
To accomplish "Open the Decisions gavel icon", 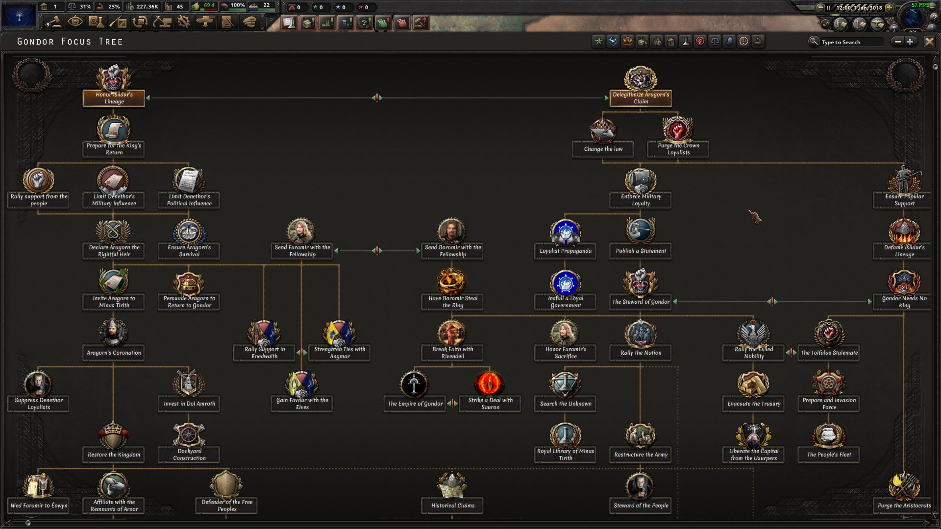I will (53, 22).
